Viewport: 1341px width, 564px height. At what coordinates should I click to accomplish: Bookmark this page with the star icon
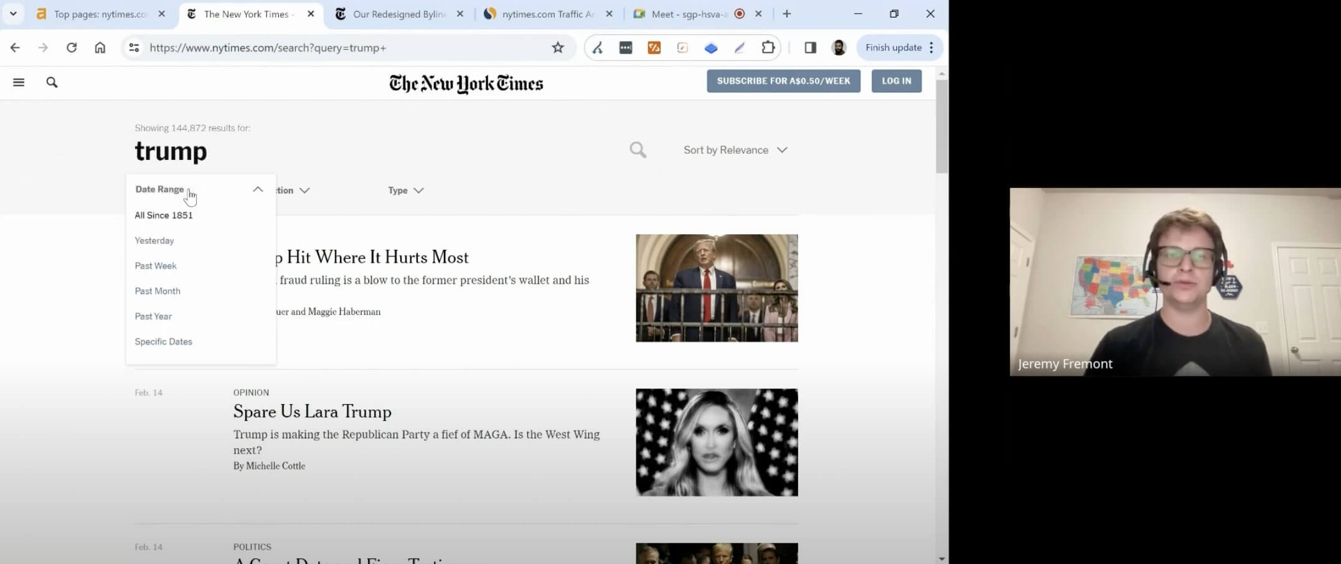(557, 47)
